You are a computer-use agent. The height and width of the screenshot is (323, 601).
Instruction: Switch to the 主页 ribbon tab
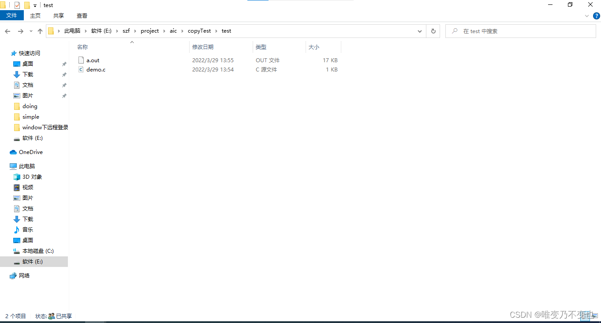click(x=35, y=15)
